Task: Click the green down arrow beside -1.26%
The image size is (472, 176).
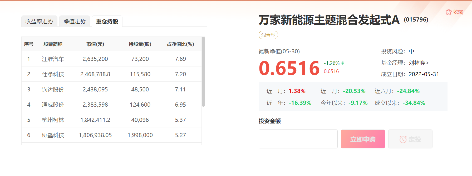Action: pos(342,63)
